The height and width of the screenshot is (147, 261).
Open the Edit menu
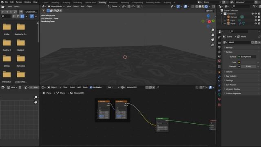click(12, 2)
